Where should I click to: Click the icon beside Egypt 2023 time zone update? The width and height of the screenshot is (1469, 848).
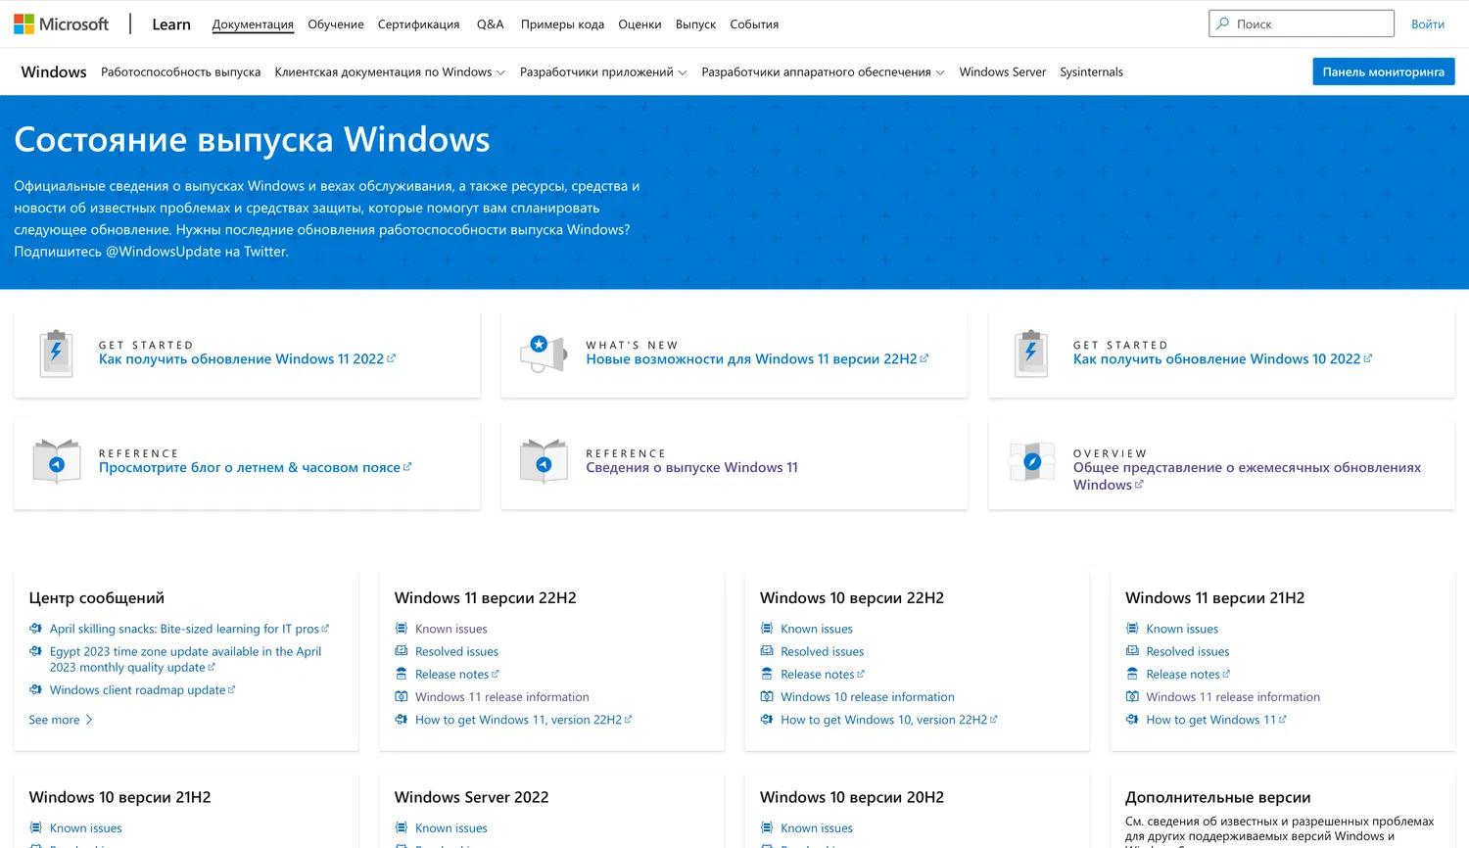pos(36,651)
